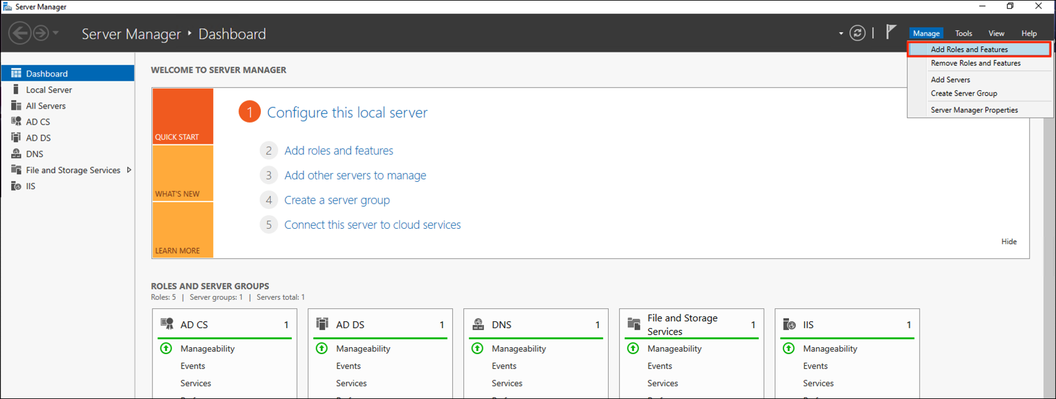The height and width of the screenshot is (399, 1056).
Task: Click the DNS tile icon
Action: (x=478, y=324)
